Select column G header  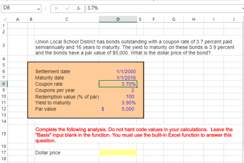pos(174,19)
